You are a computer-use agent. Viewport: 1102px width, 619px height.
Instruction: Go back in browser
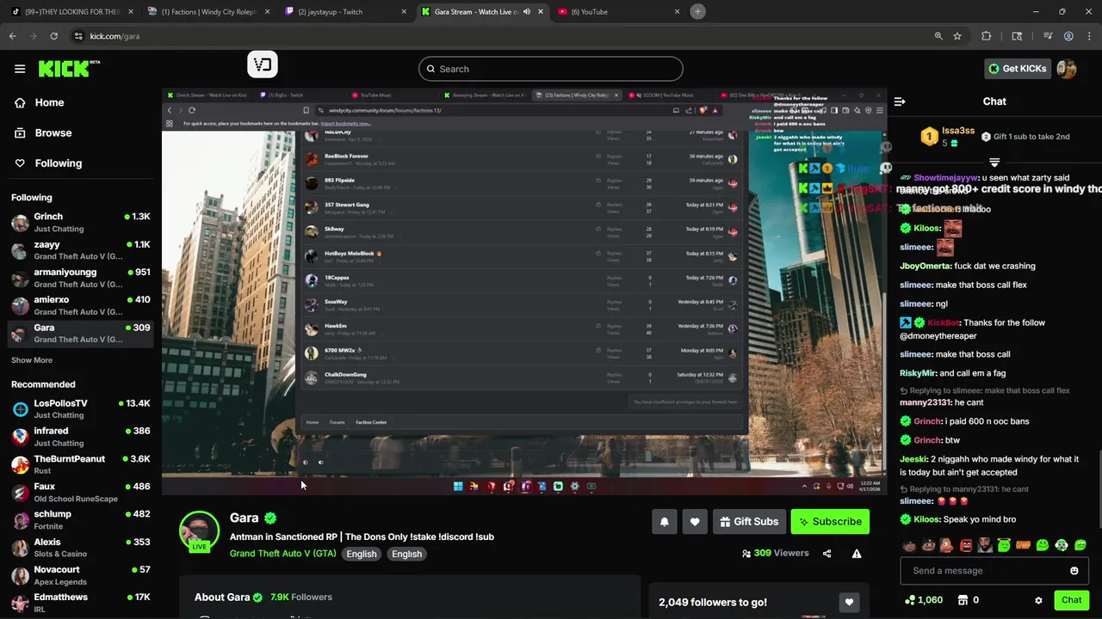click(x=13, y=36)
